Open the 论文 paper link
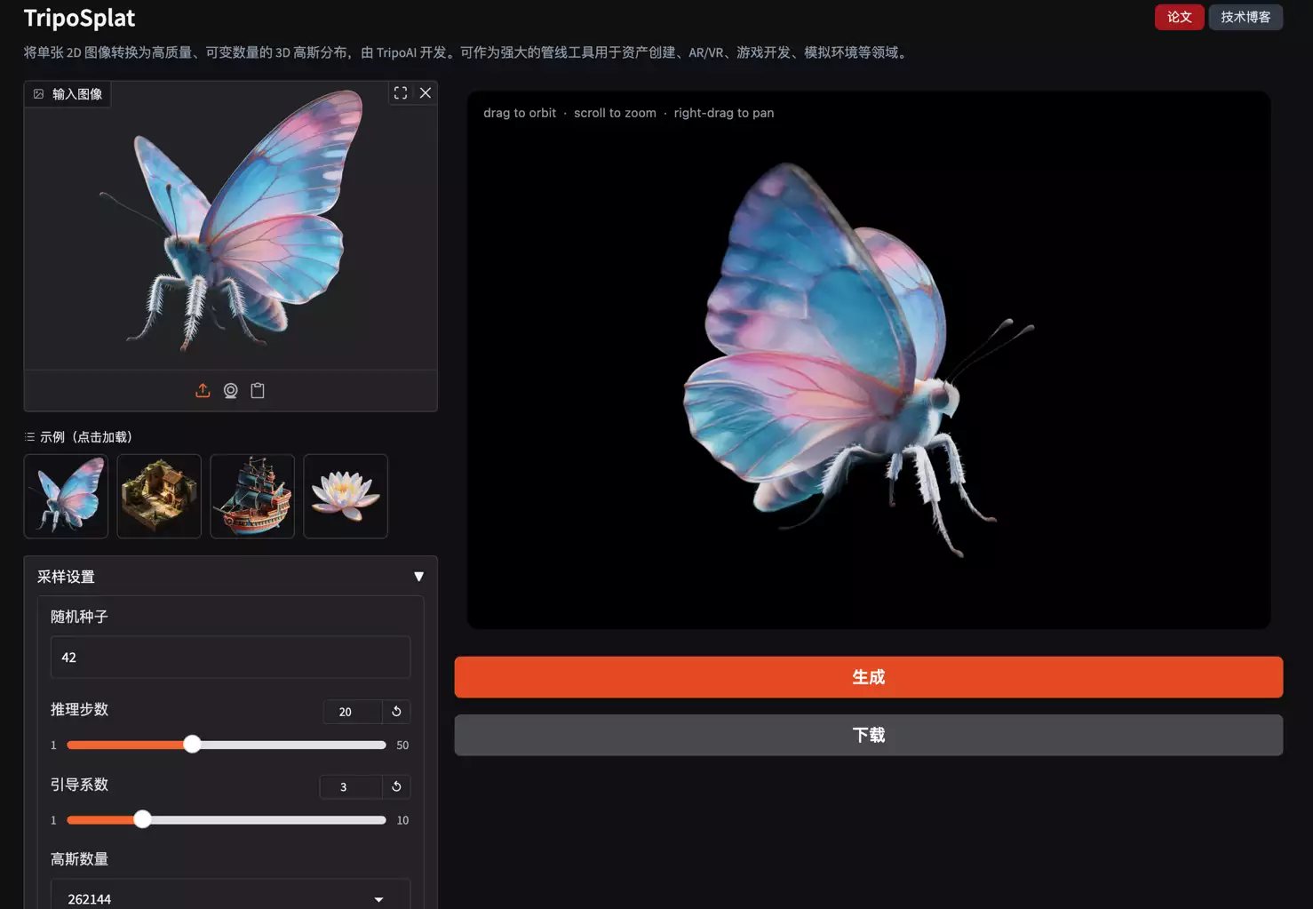1313x909 pixels. (1179, 17)
